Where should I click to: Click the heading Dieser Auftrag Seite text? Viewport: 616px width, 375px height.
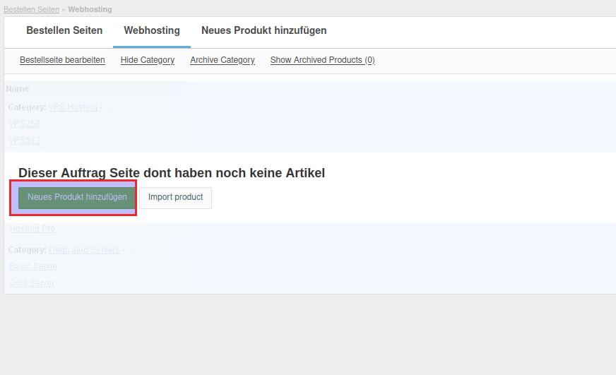[x=172, y=173]
